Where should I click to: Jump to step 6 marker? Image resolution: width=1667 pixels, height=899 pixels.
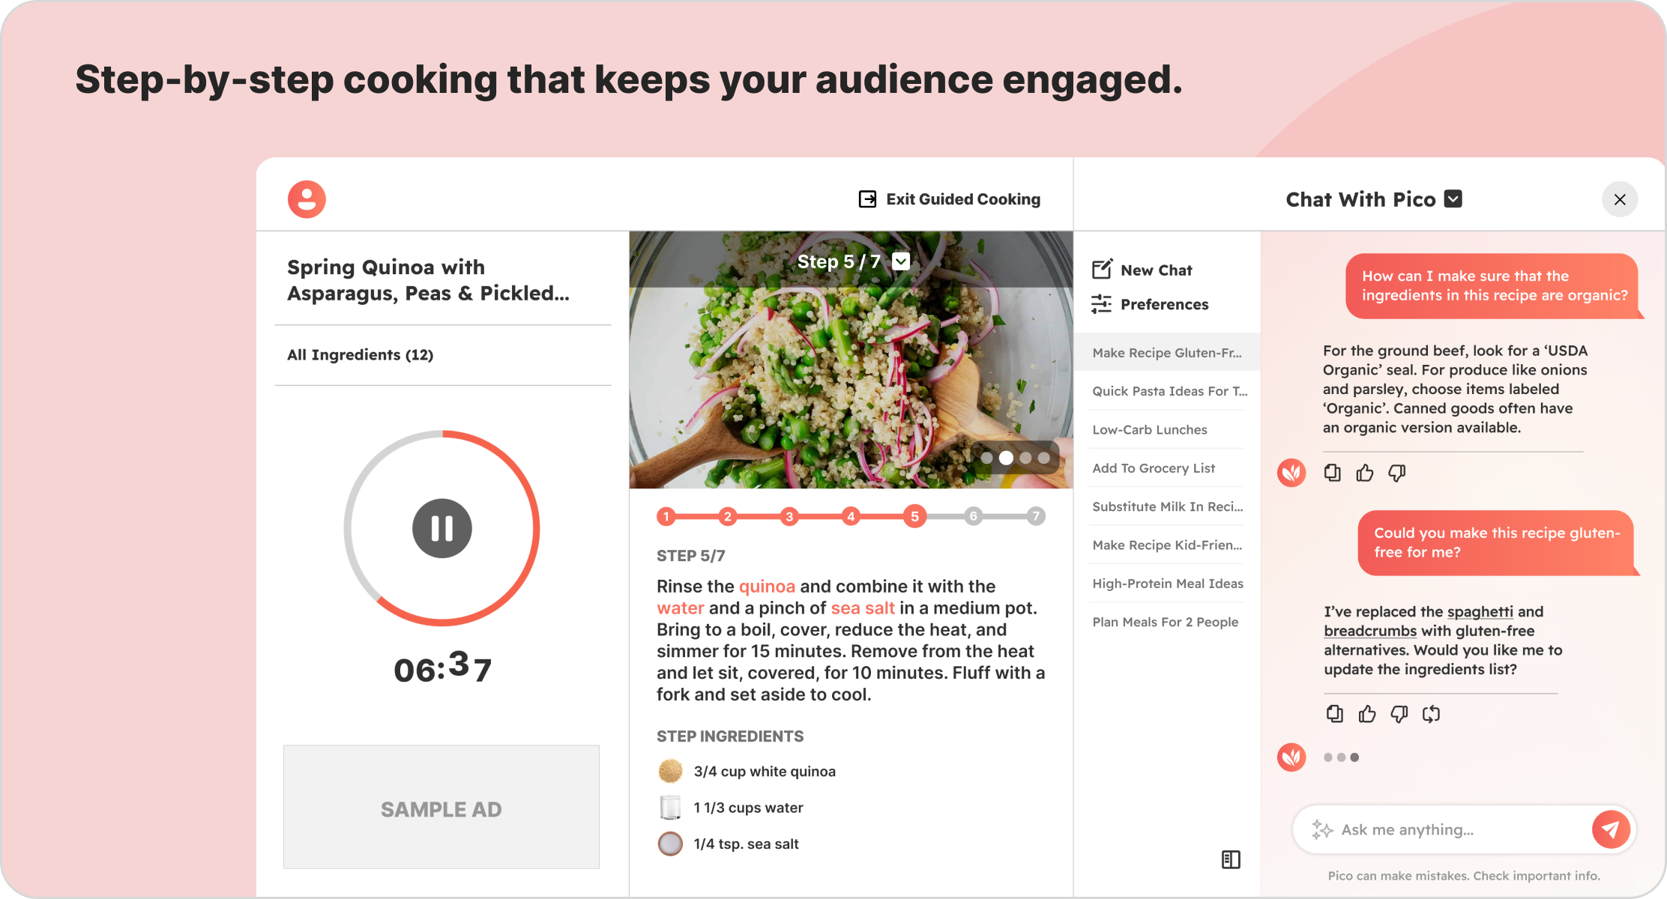pyautogui.click(x=973, y=516)
